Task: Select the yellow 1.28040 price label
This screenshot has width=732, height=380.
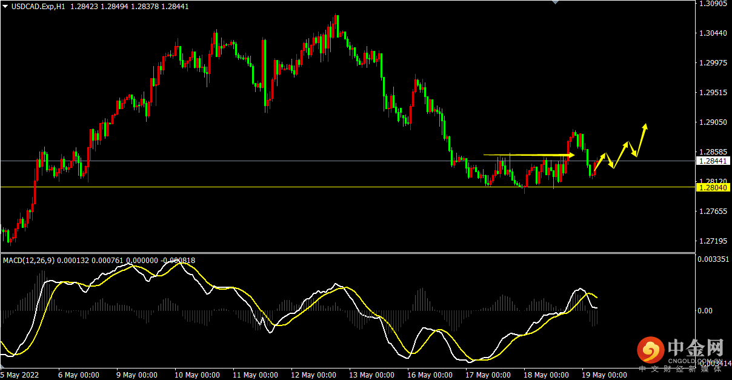Action: 713,188
